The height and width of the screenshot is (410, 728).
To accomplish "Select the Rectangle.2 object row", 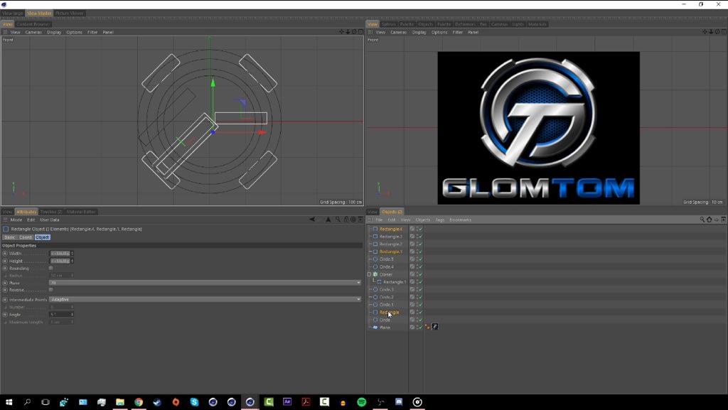I will [391, 244].
